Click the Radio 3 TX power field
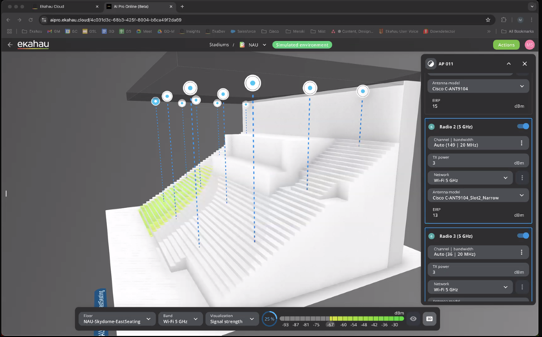This screenshot has height=337, width=542. [478, 270]
